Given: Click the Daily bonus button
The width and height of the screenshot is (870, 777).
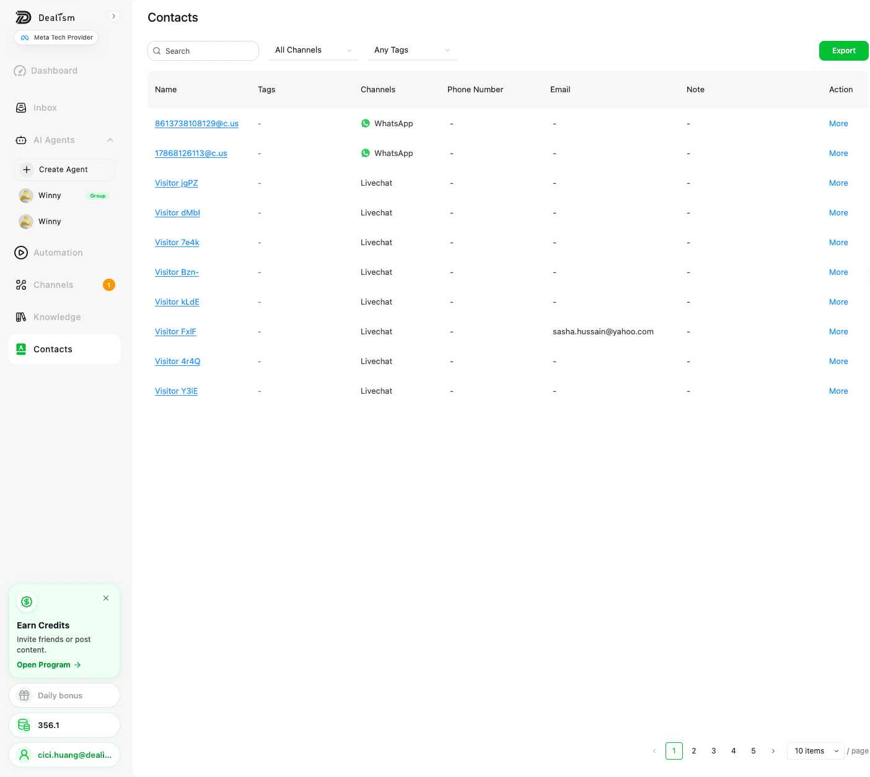Looking at the screenshot, I should (x=64, y=695).
